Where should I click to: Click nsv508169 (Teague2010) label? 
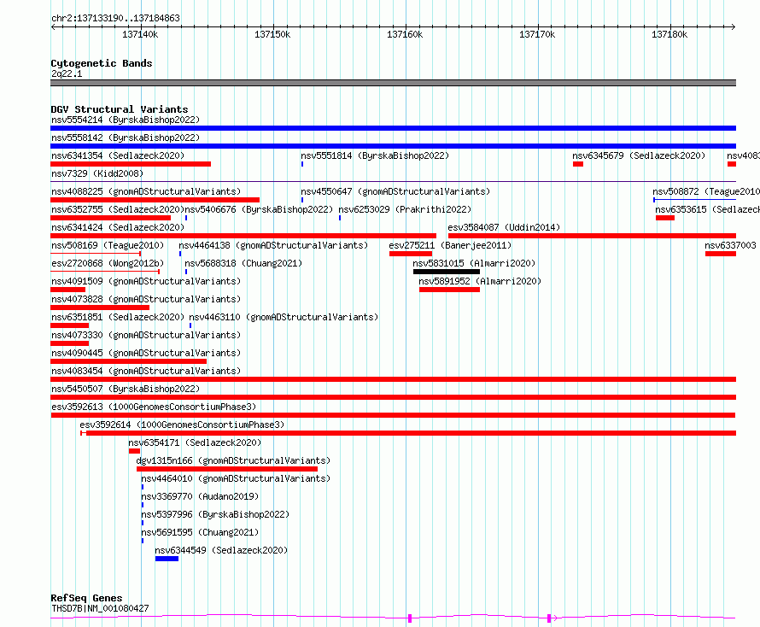coord(108,245)
